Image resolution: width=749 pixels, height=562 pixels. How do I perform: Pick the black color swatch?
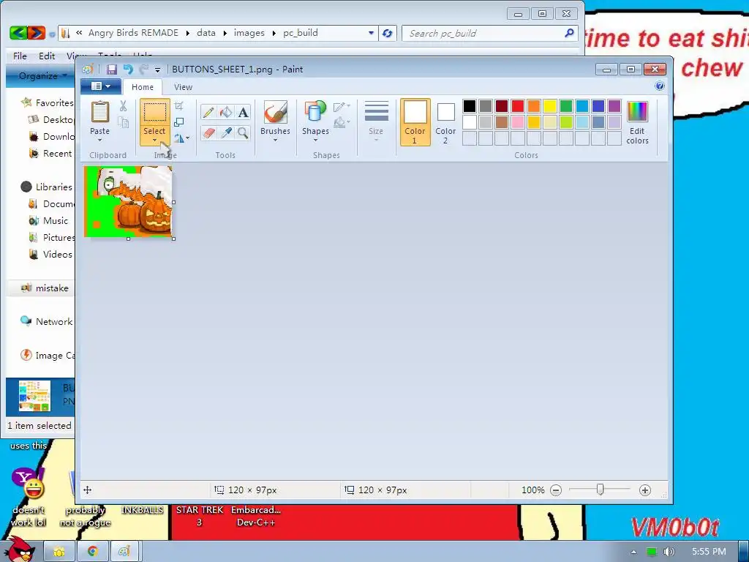coord(469,106)
